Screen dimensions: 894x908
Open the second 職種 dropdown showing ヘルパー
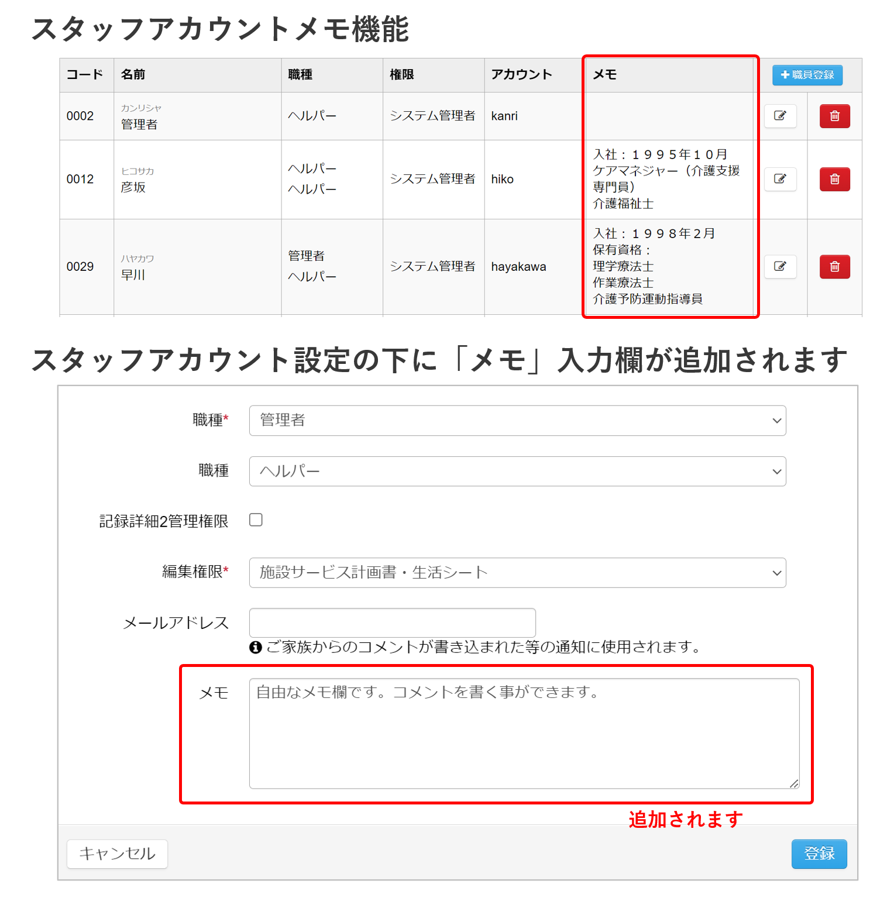click(517, 472)
